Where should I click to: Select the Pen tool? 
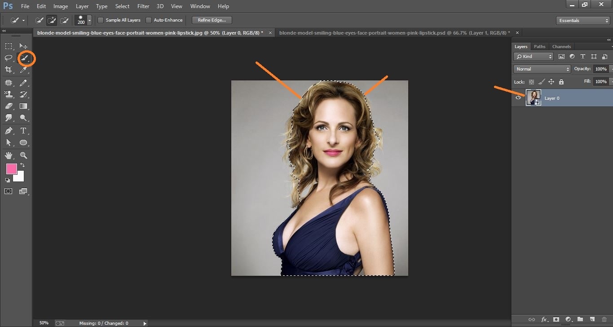pos(8,130)
